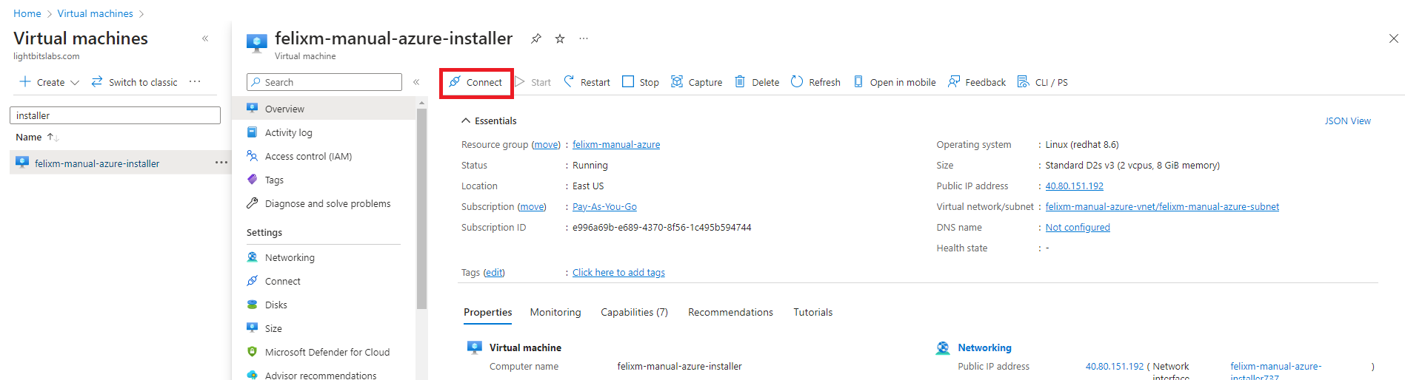Viewport: 1405px width, 380px height.
Task: Open the title more options ellipsis
Action: click(584, 38)
